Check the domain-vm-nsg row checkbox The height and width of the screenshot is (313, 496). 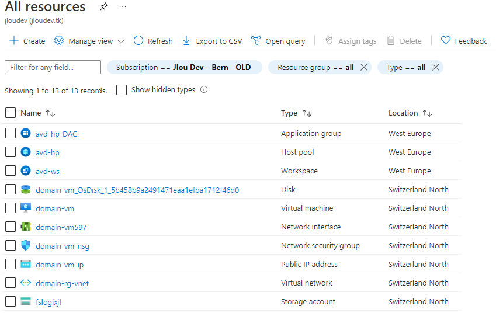11,245
